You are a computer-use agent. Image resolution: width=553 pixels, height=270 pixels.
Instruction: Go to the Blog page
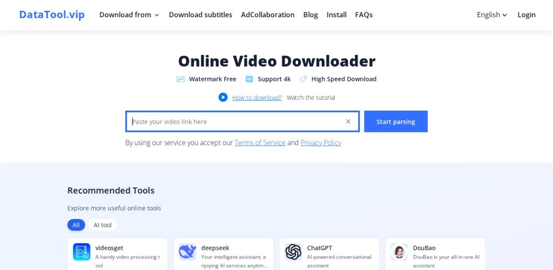[311, 15]
